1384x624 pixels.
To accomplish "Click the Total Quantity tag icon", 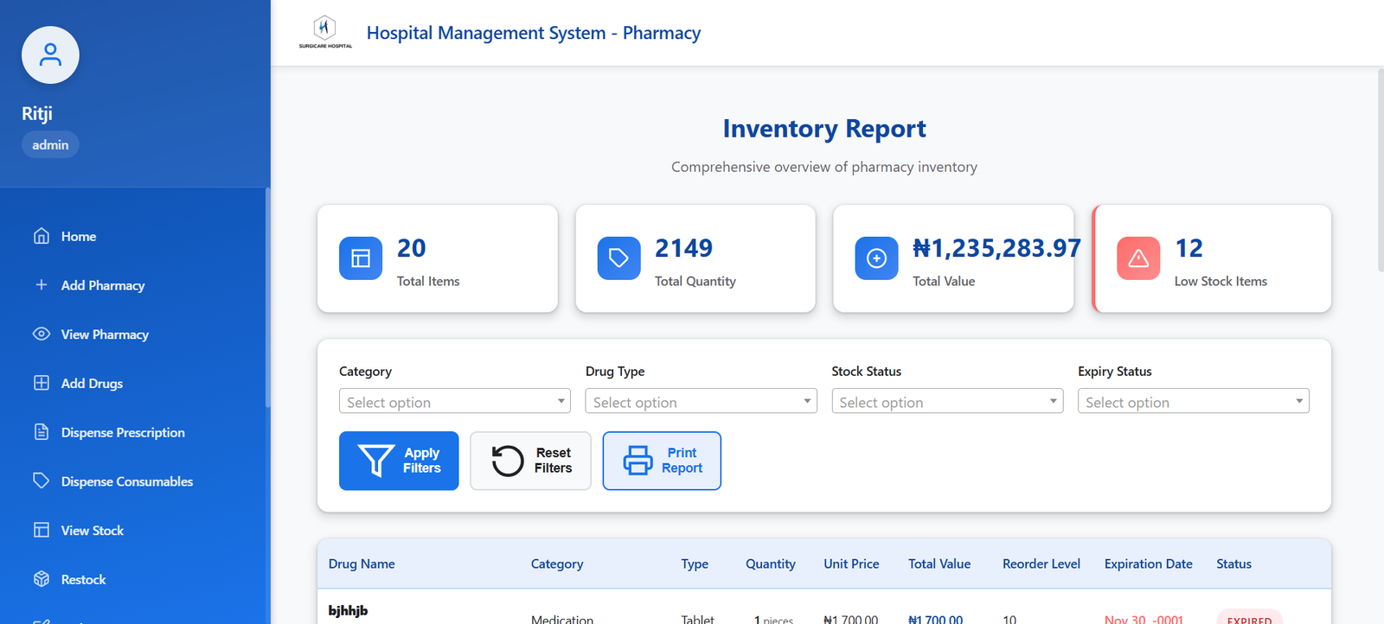I will click(618, 258).
